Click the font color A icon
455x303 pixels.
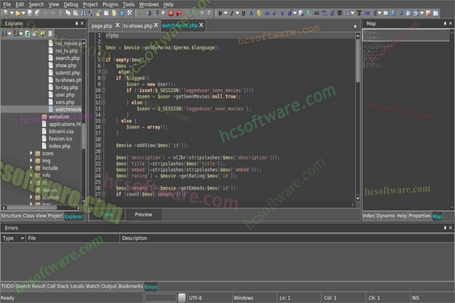(251, 13)
